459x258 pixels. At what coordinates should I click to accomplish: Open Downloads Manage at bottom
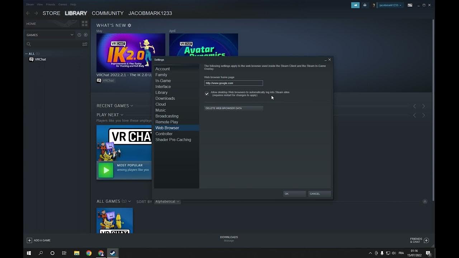click(x=229, y=239)
